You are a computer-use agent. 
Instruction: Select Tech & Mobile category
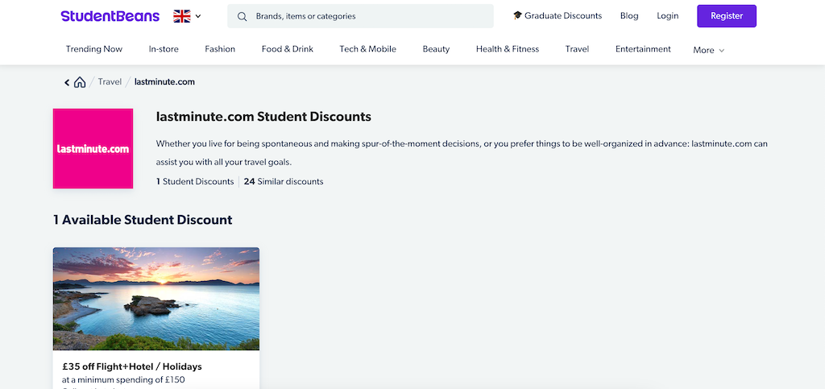click(x=367, y=49)
